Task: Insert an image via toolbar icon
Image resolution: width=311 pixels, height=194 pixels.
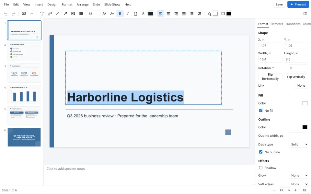Action: pos(73,14)
